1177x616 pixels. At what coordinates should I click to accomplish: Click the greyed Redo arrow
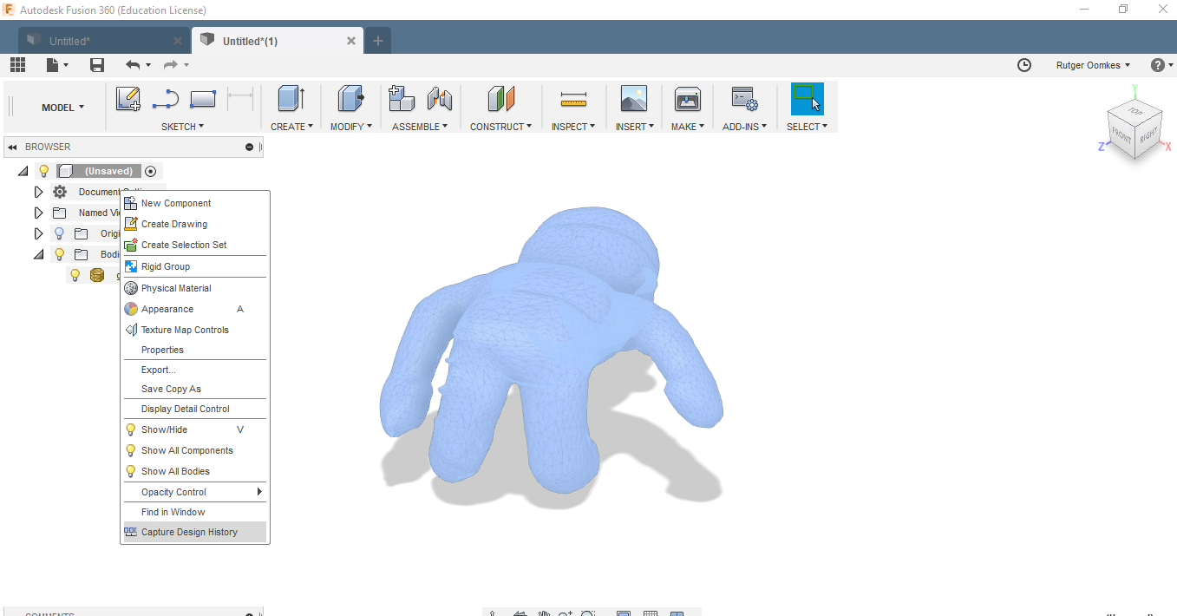coord(171,65)
